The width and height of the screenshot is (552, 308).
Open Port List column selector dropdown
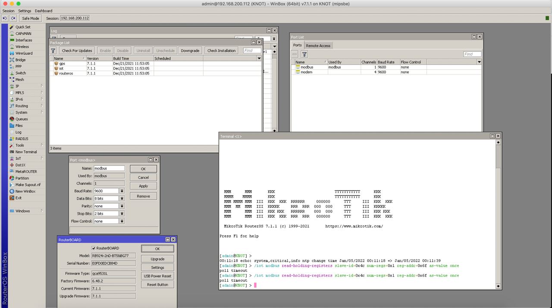tap(479, 62)
